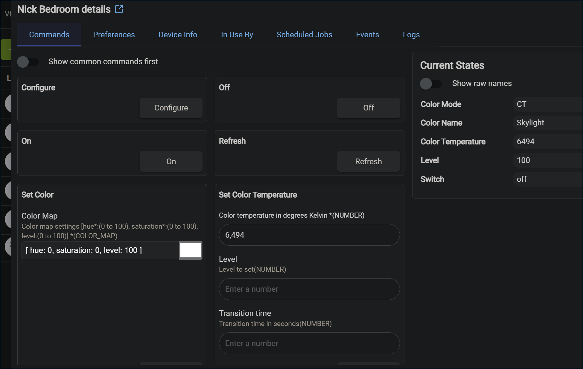Go to In Use By tab
This screenshot has height=369, width=583.
tap(237, 35)
